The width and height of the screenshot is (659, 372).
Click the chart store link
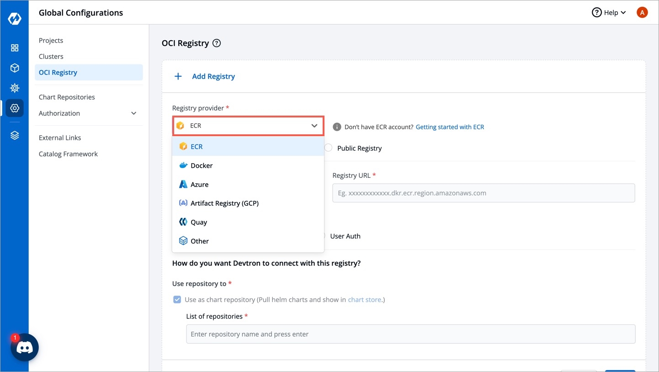364,300
